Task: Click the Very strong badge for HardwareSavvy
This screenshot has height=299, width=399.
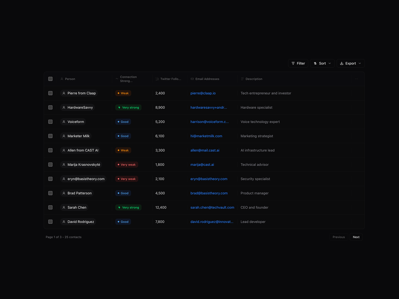Action: [128, 107]
